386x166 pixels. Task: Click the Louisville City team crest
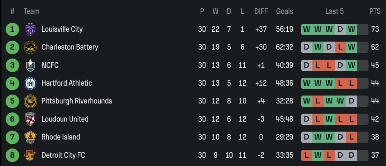pos(30,29)
